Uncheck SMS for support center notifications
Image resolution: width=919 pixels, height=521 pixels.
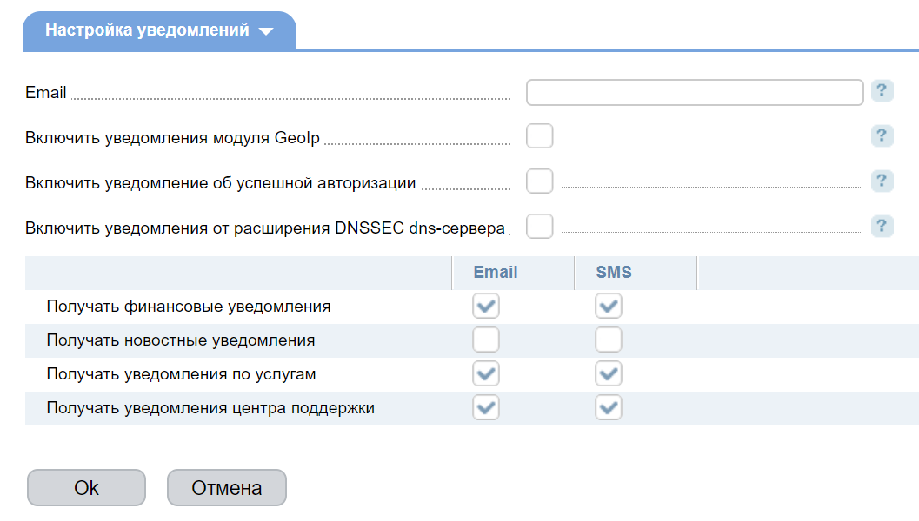click(609, 407)
